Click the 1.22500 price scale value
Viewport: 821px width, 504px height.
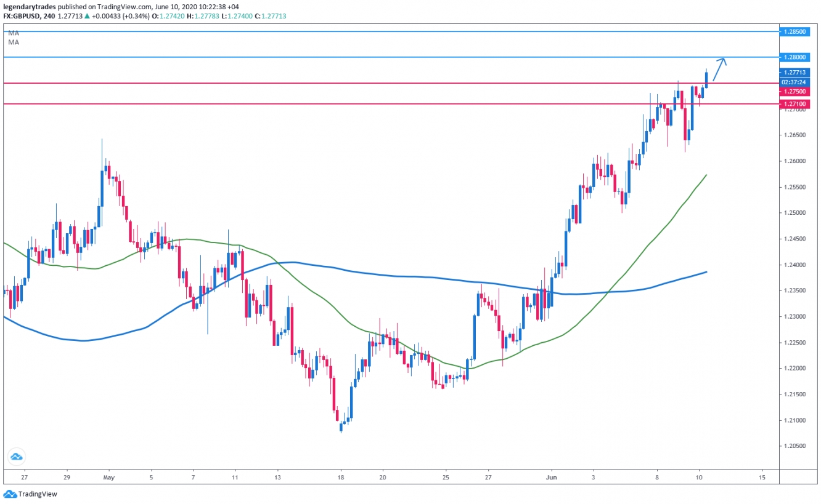(794, 343)
